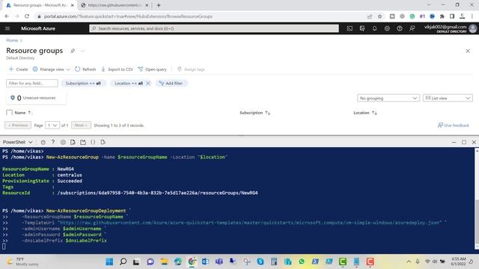This screenshot has height=269, width=479.
Task: Click the Home breadcrumb link
Action: 12,40
